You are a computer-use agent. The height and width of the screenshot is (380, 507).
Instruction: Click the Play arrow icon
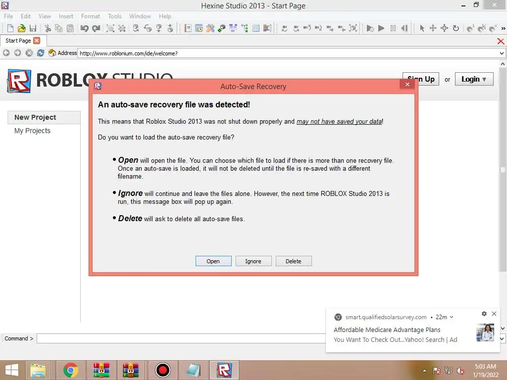click(381, 28)
